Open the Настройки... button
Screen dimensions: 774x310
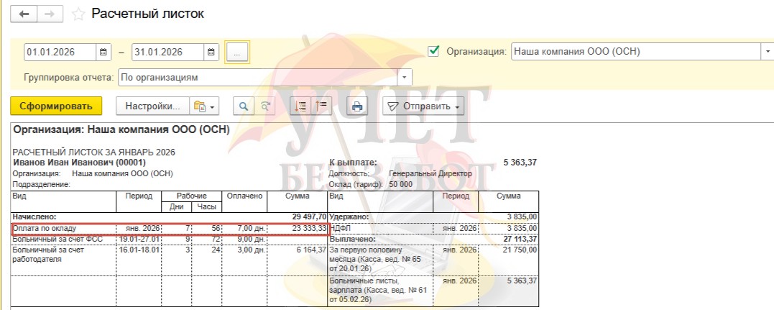(x=152, y=106)
